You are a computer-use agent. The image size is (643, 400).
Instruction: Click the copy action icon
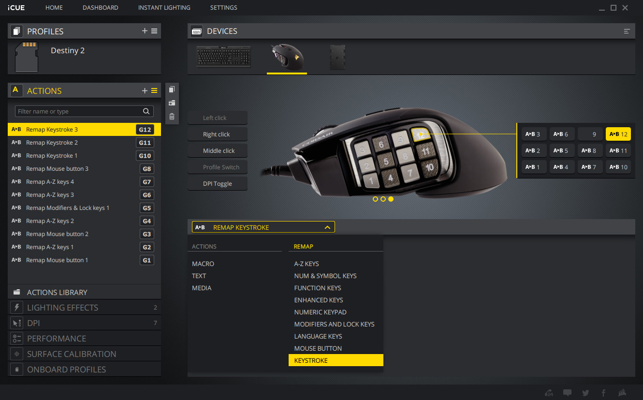pos(172,89)
